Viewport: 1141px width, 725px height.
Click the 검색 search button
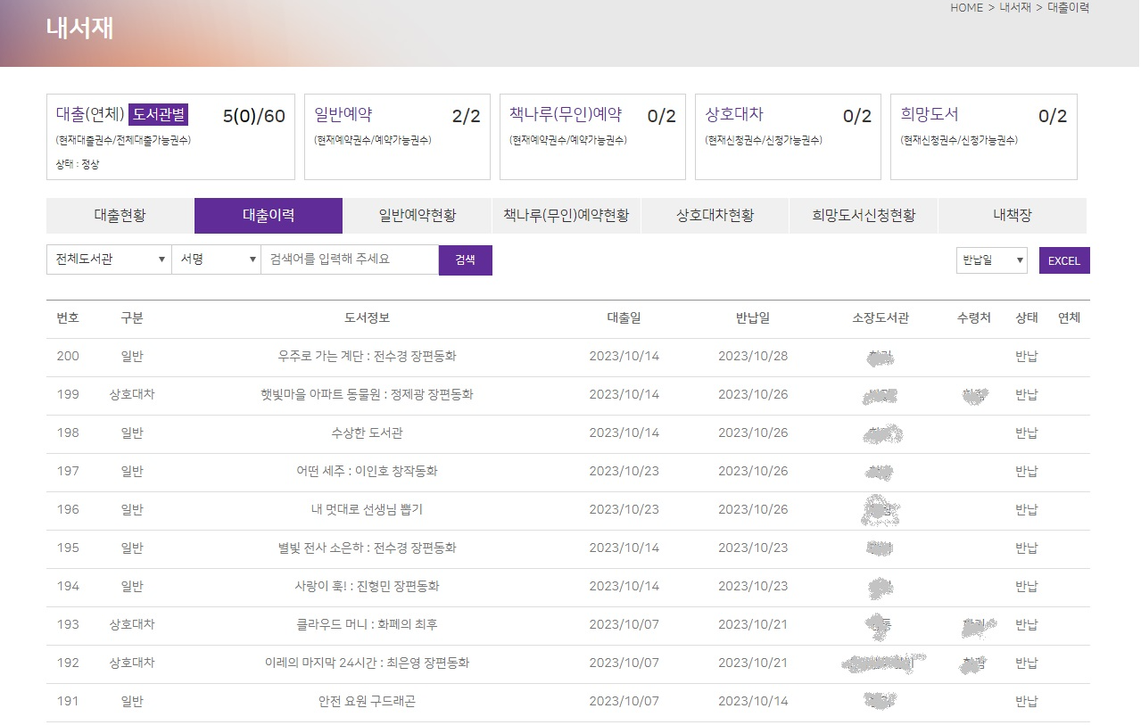[x=465, y=260]
